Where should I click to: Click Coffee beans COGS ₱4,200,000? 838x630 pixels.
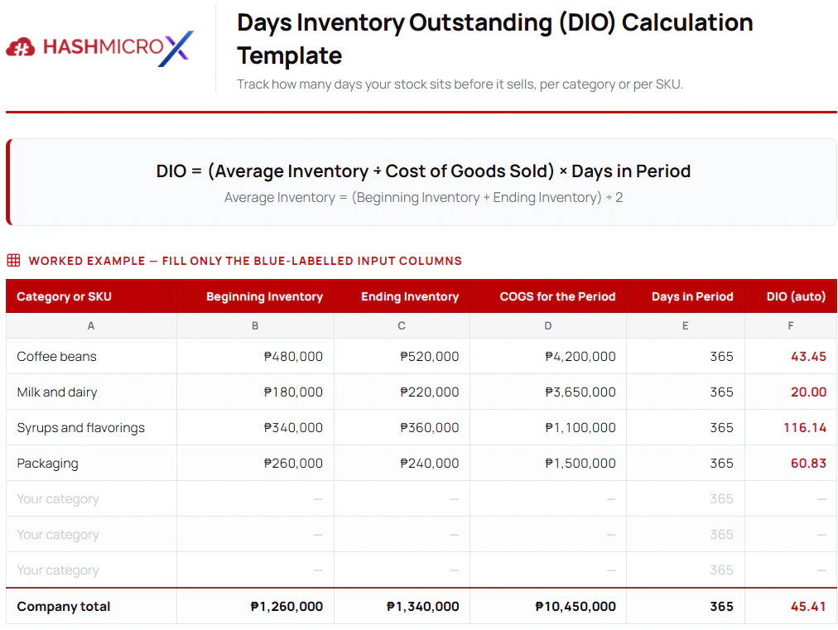pyautogui.click(x=580, y=357)
